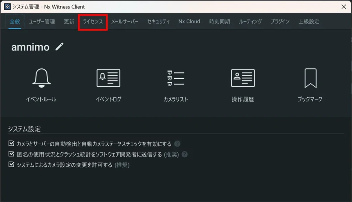Image resolution: width=352 pixels, height=202 pixels.
Task: Switch to the ライセンス (Licenses) tab
Action: [93, 22]
